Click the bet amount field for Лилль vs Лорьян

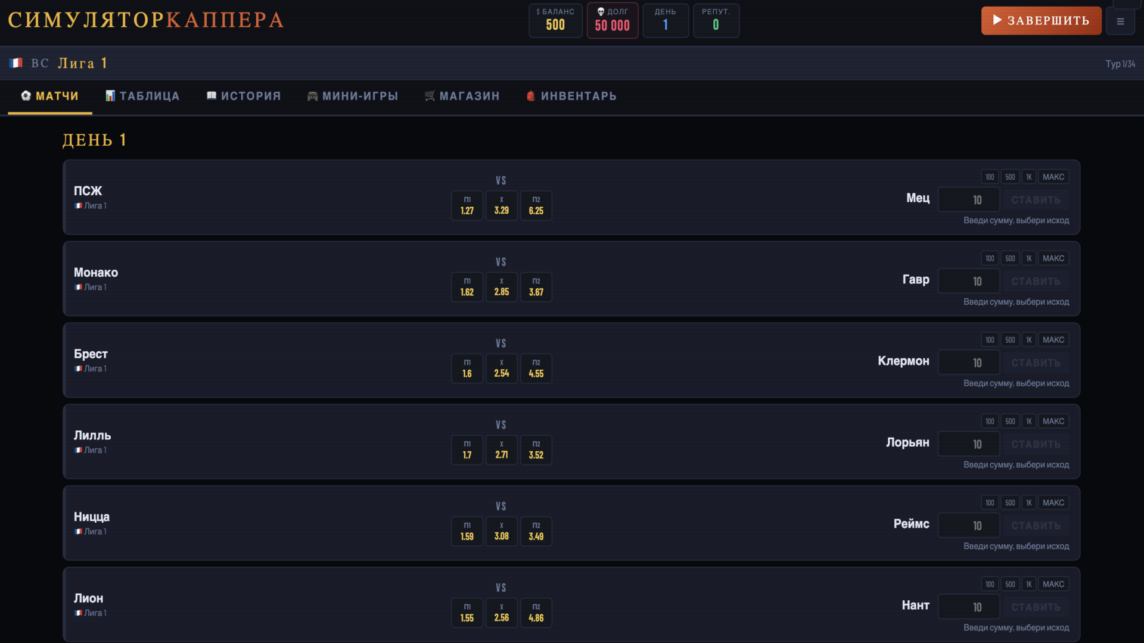pyautogui.click(x=969, y=444)
